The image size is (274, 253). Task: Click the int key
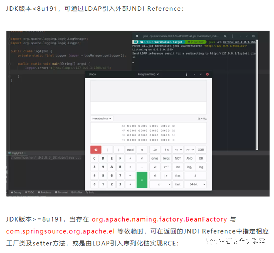tap(178, 167)
